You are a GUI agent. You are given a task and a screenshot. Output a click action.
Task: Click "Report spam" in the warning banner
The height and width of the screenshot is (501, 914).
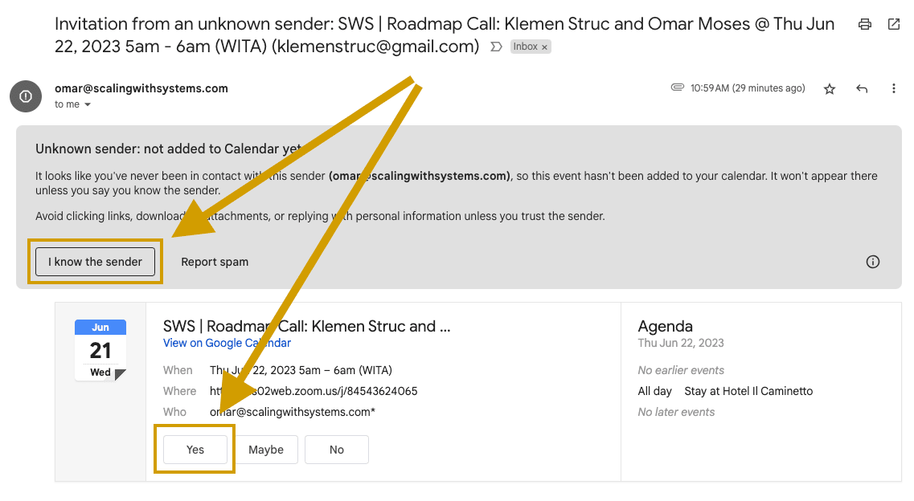tap(215, 262)
